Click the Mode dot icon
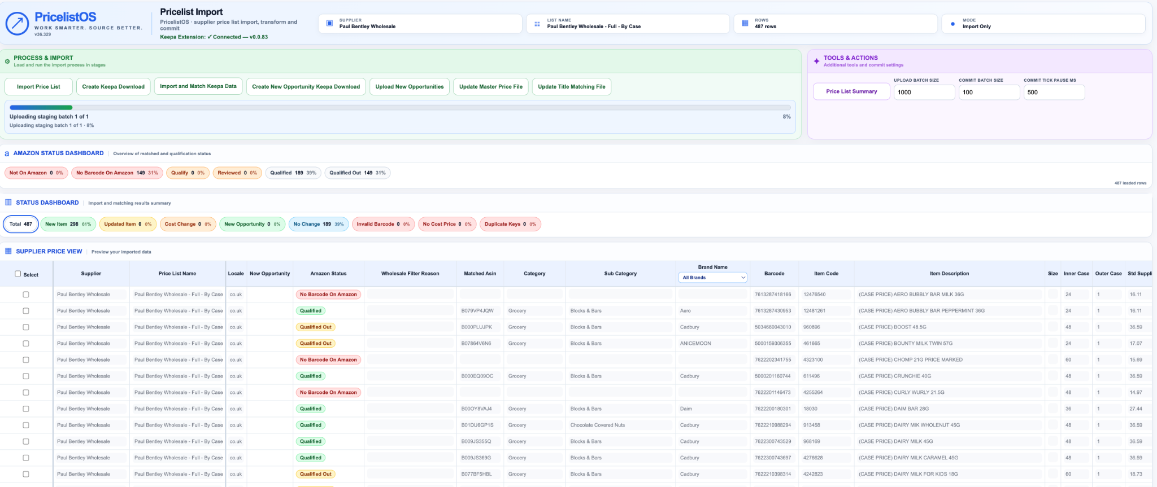The image size is (1157, 487). coord(952,24)
